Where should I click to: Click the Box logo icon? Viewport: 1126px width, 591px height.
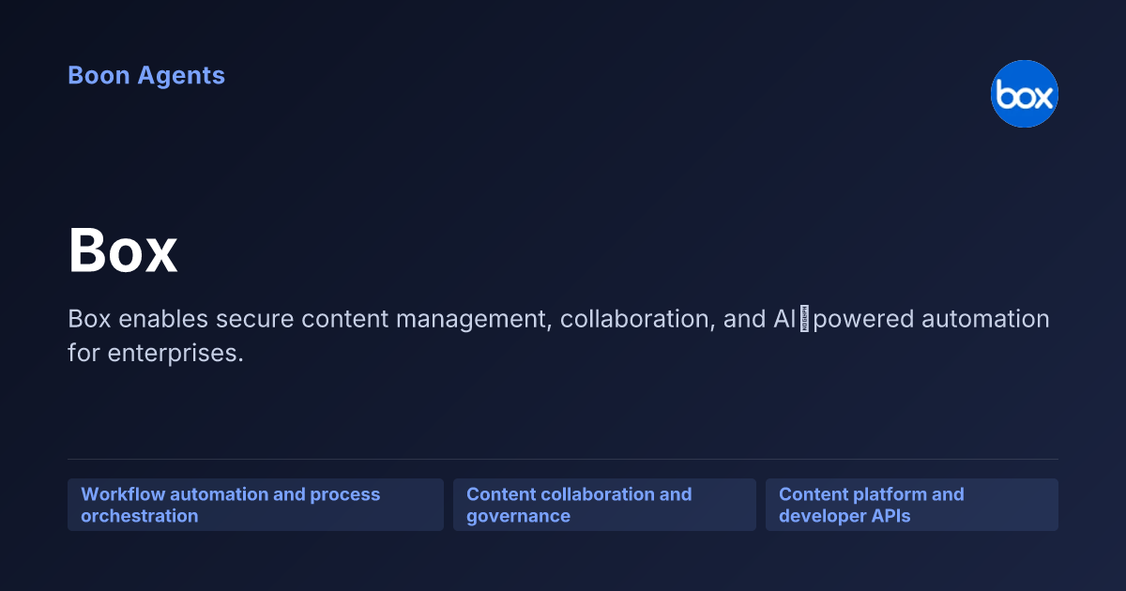(x=1025, y=94)
